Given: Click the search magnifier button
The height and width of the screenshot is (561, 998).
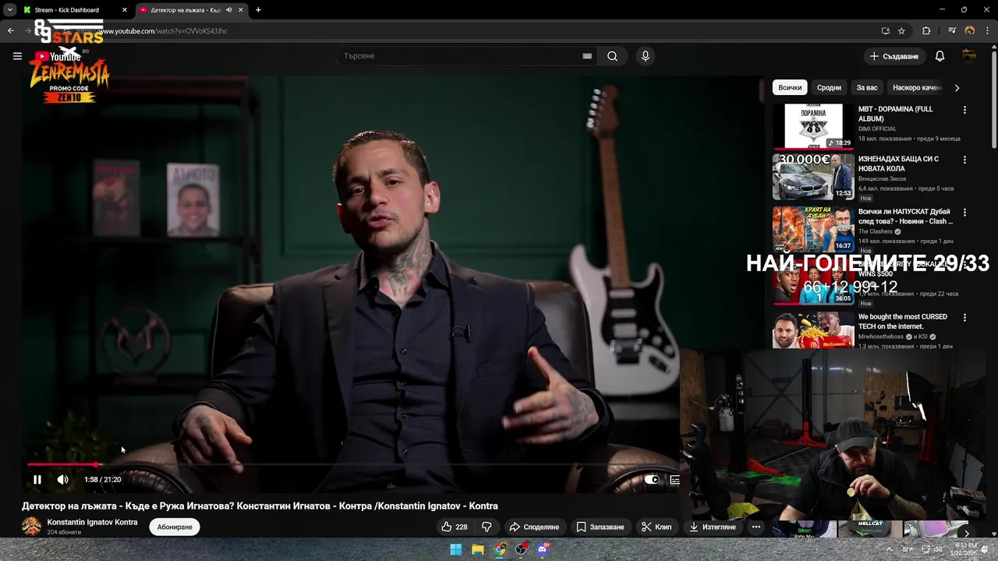Looking at the screenshot, I should click(x=612, y=56).
